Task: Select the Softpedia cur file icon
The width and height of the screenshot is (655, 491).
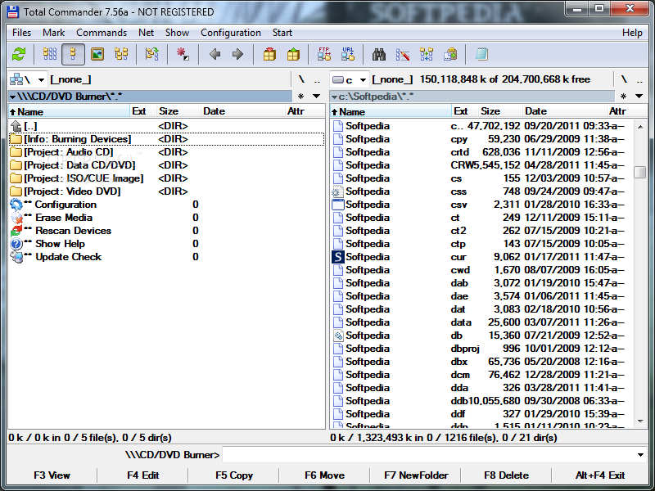Action: pyautogui.click(x=338, y=257)
